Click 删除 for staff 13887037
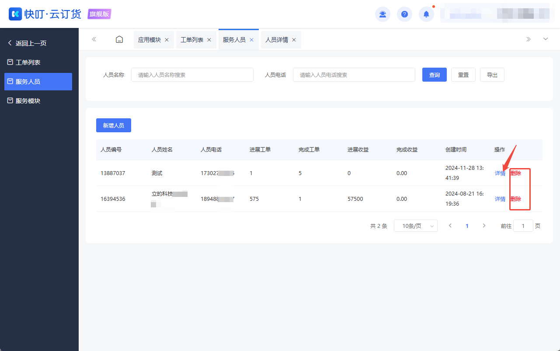Image resolution: width=560 pixels, height=351 pixels. [x=516, y=173]
